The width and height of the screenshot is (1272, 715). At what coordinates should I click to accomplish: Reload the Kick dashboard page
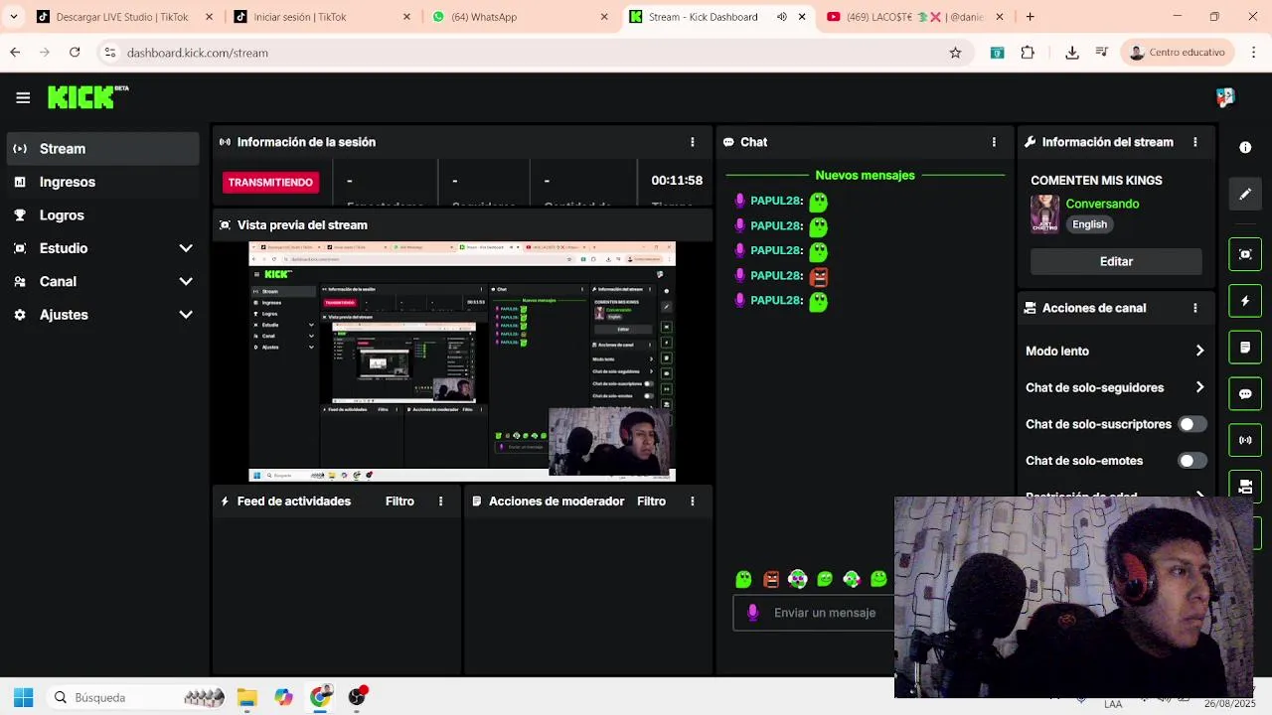tap(75, 53)
